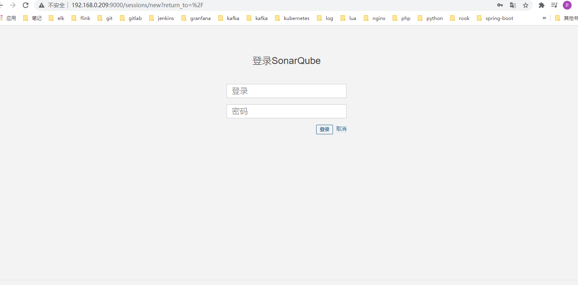The height and width of the screenshot is (285, 578).
Task: Select the address bar URL text
Action: 138,5
